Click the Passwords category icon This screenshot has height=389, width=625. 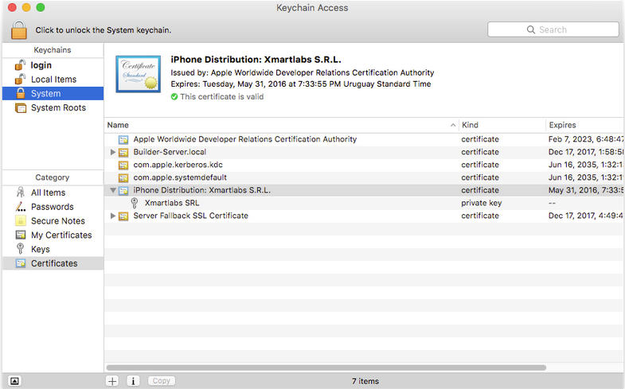21,207
